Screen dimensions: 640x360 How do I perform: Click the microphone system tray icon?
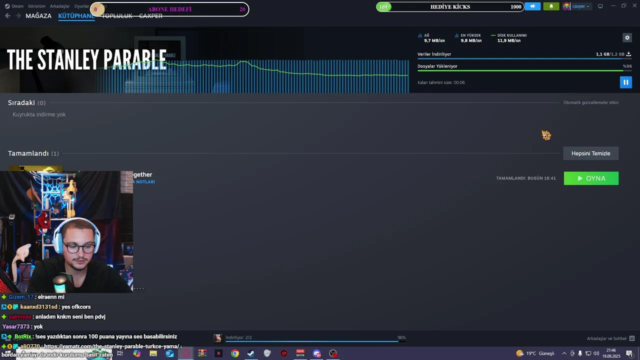tap(580, 353)
